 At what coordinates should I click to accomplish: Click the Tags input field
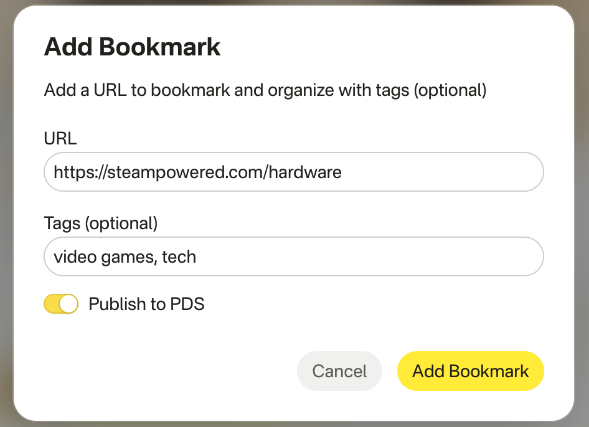[293, 256]
